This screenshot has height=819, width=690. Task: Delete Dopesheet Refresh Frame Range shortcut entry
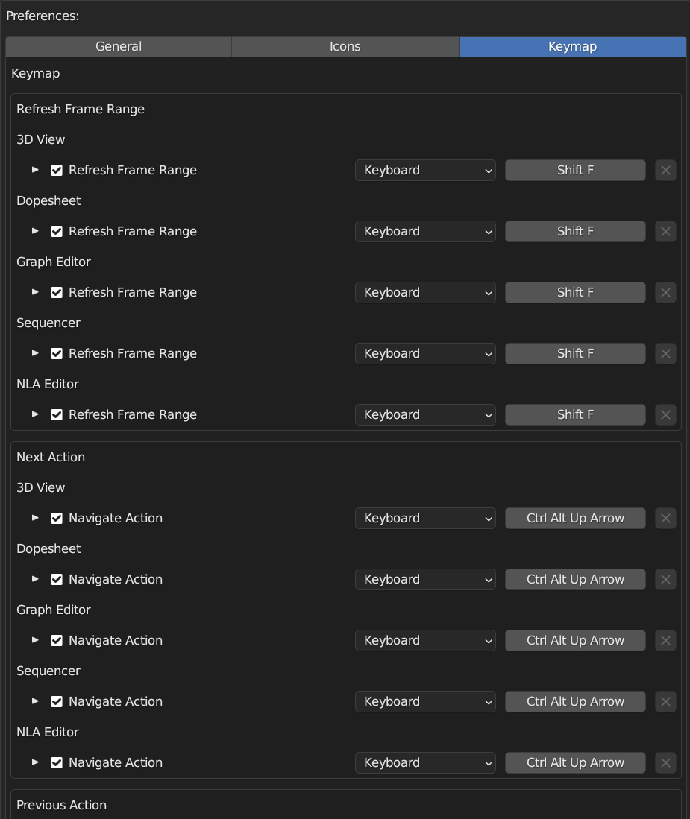665,232
